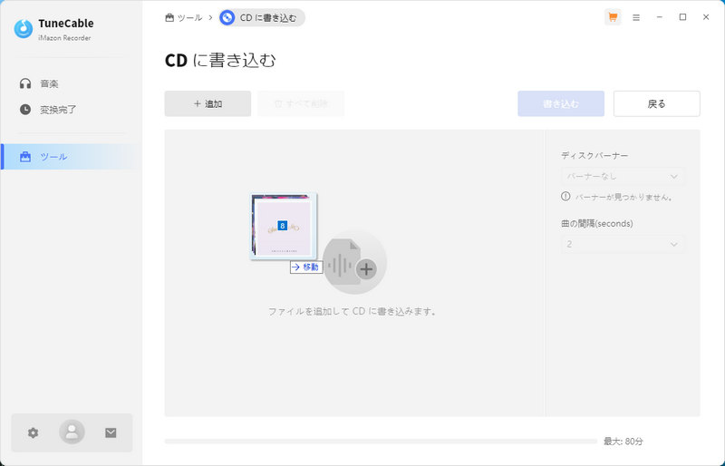The width and height of the screenshot is (725, 466).
Task: Click the CD capacity progress bar
Action: (381, 441)
